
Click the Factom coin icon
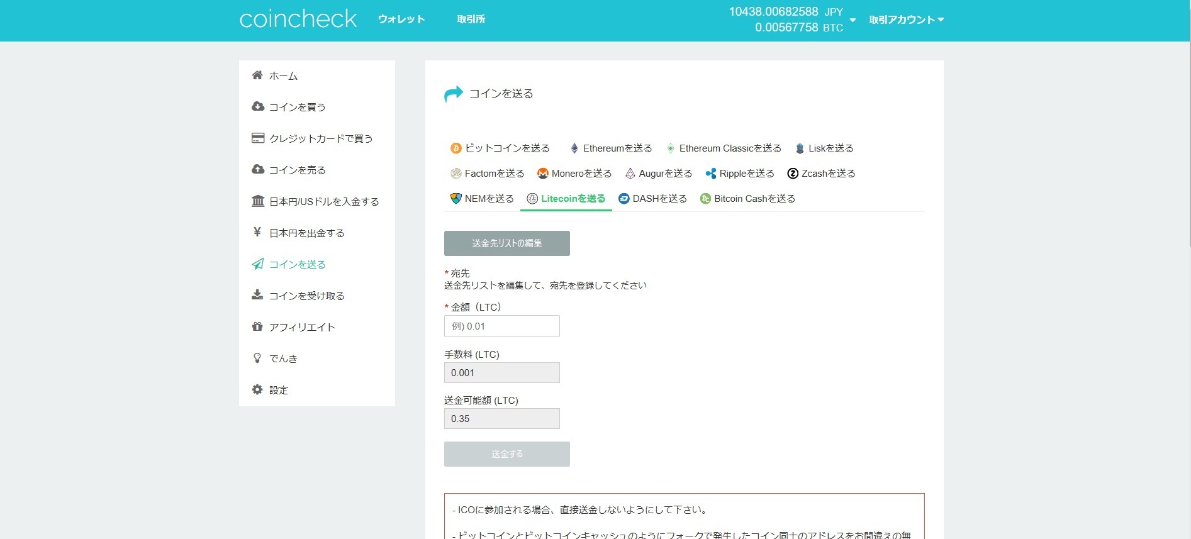[x=456, y=174]
